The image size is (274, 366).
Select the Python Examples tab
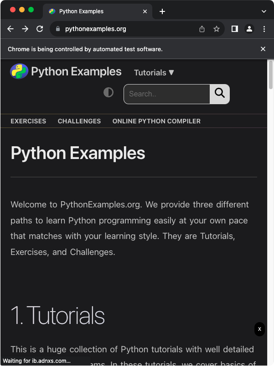98,11
